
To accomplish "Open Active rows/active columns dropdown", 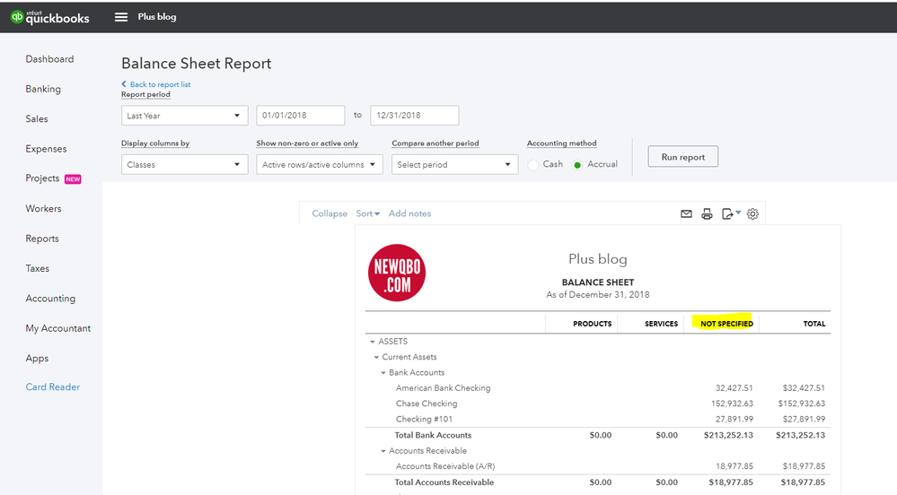I will [320, 165].
